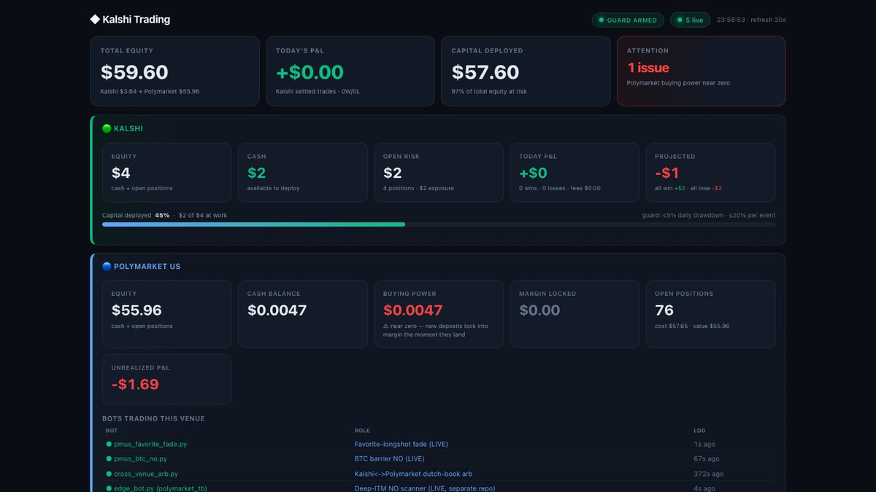
Task: Click the 1s ago log entry
Action: click(x=704, y=444)
